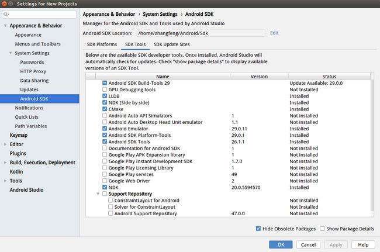Image resolution: width=380 pixels, height=252 pixels.
Task: Uncheck NDK (Side by side) checkbox
Action: pos(105,102)
